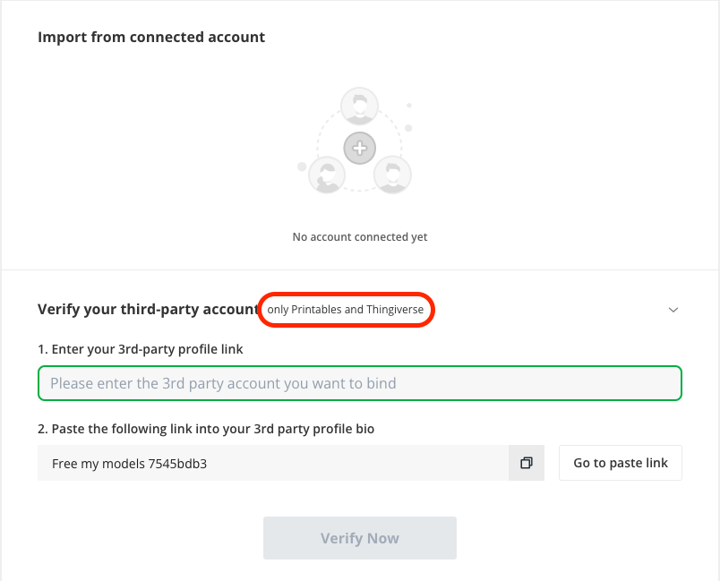This screenshot has height=581, width=720.
Task: Click the small gray dot left of avatars
Action: [x=302, y=167]
